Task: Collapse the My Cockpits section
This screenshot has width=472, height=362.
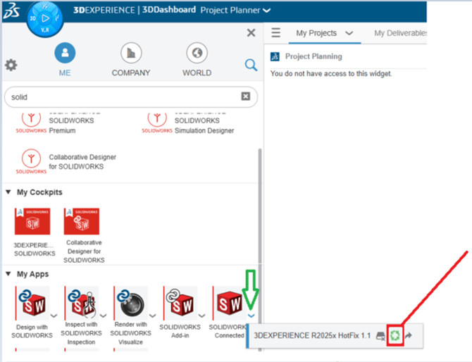Action: [8, 192]
